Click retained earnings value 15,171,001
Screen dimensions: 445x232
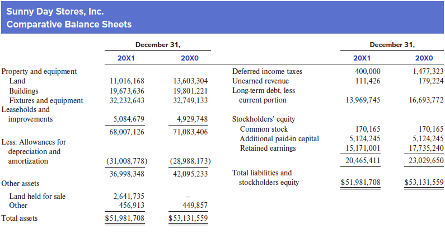(363, 149)
